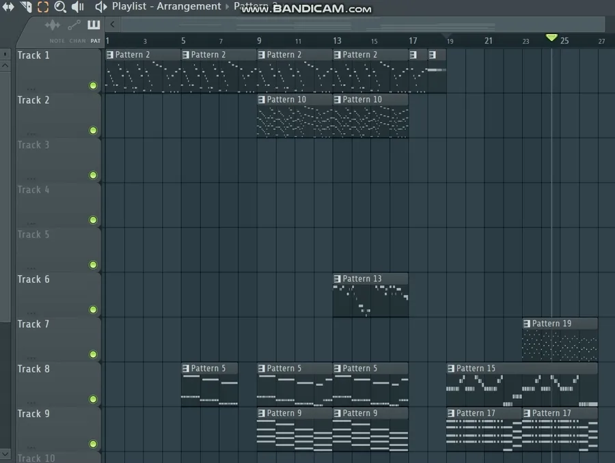
Task: Select the Track 2 header label
Action: pyautogui.click(x=33, y=100)
